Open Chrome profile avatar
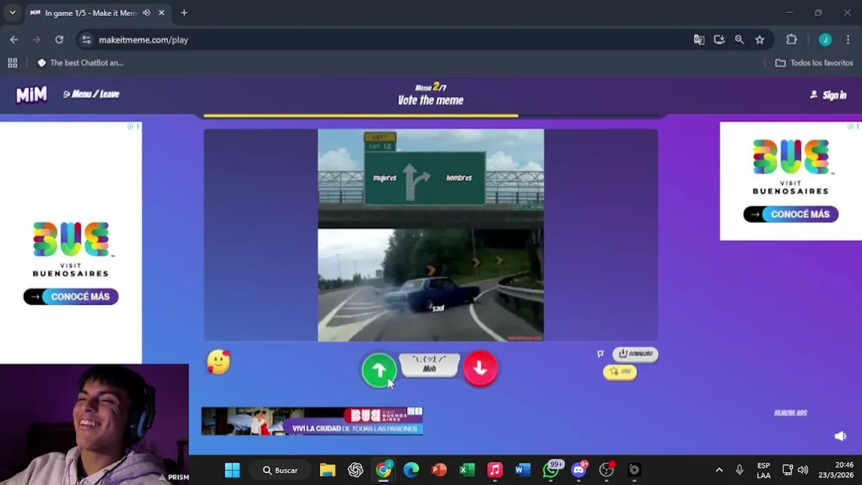This screenshot has width=862, height=485. pyautogui.click(x=825, y=40)
